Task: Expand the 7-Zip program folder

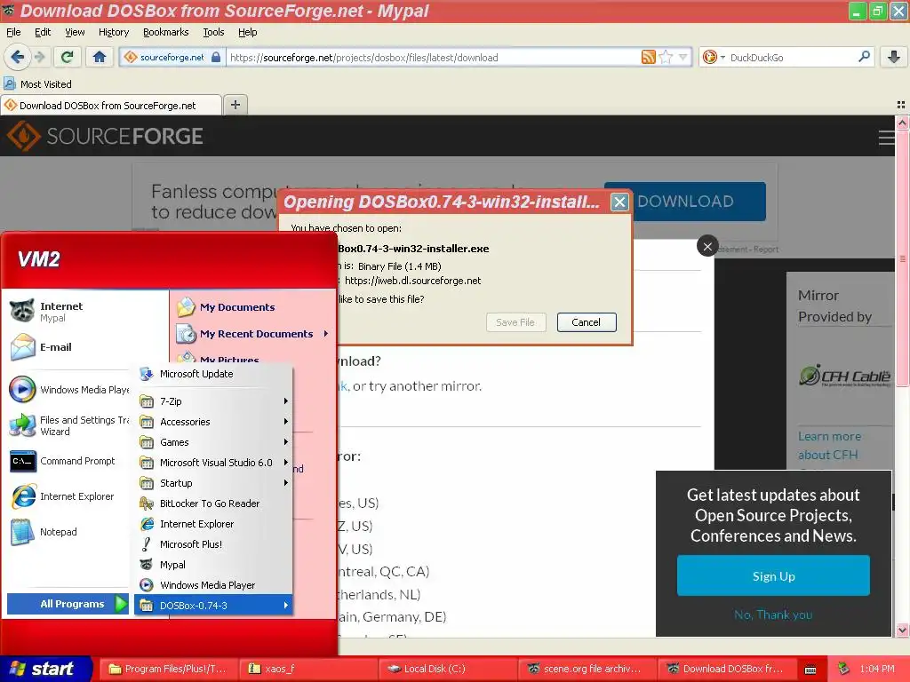Action: [x=213, y=401]
